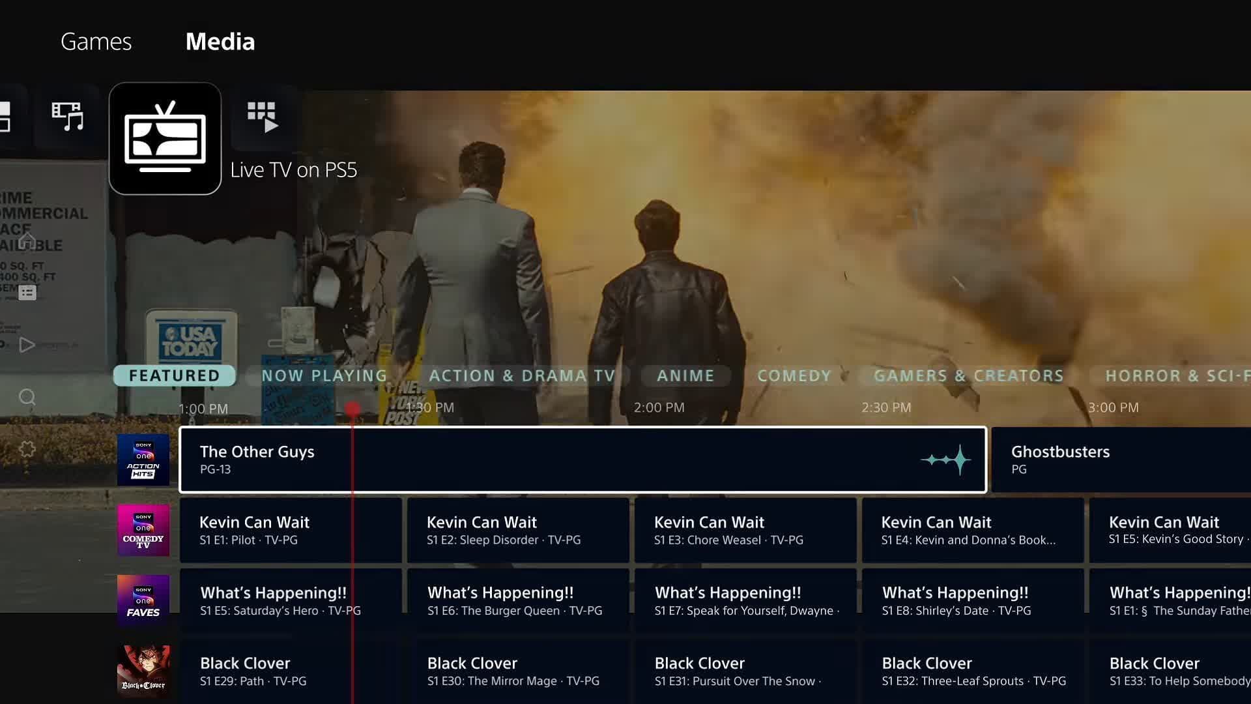Switch to the Media tab

pyautogui.click(x=220, y=42)
